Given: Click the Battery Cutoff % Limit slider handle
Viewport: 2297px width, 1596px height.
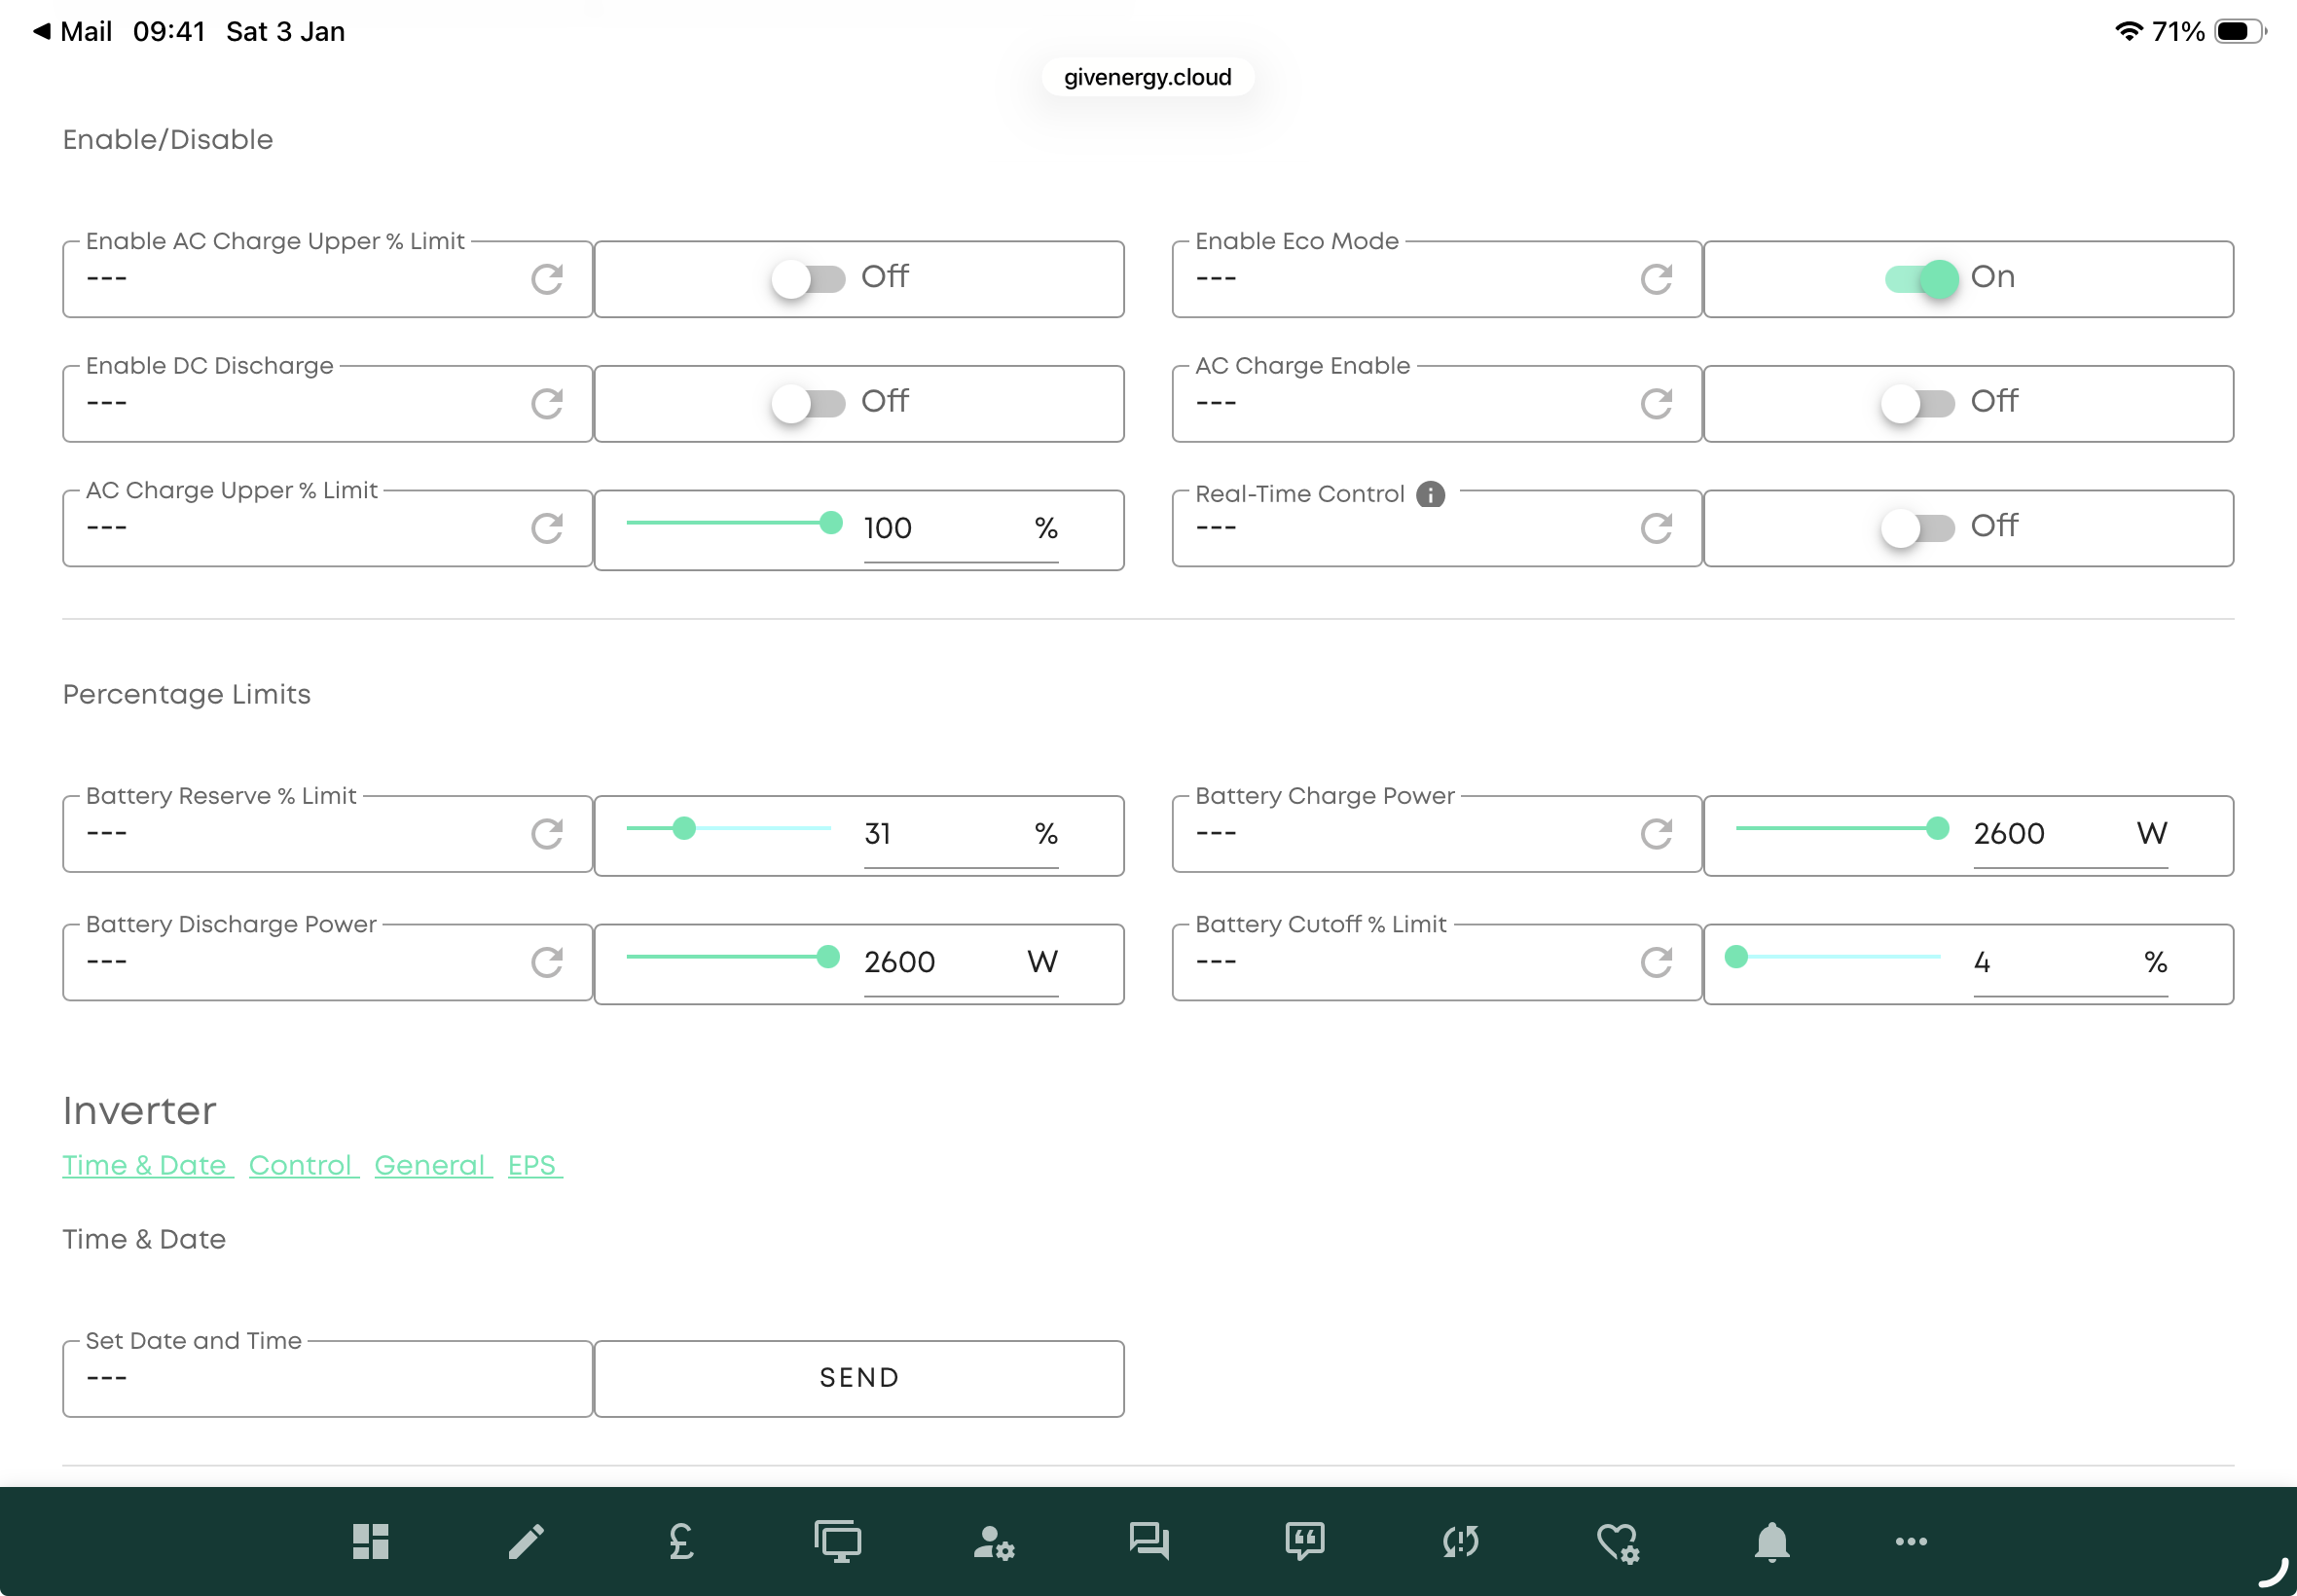Looking at the screenshot, I should click(1736, 957).
